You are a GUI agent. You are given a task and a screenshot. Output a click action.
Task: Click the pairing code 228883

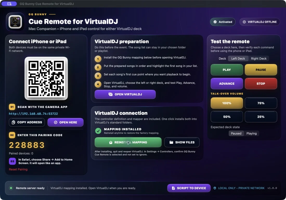pyautogui.click(x=27, y=145)
